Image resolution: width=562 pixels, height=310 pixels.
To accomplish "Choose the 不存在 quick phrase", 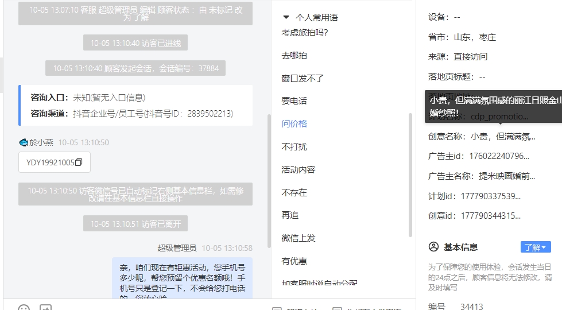I will tap(294, 193).
